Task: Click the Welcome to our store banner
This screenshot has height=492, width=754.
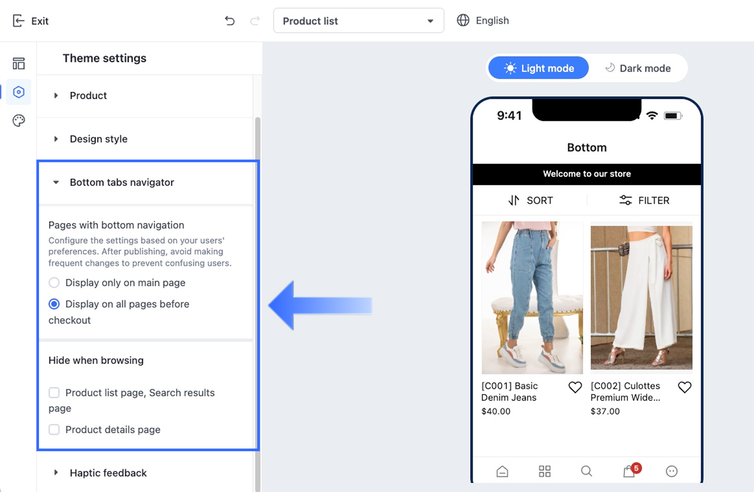Action: (587, 174)
